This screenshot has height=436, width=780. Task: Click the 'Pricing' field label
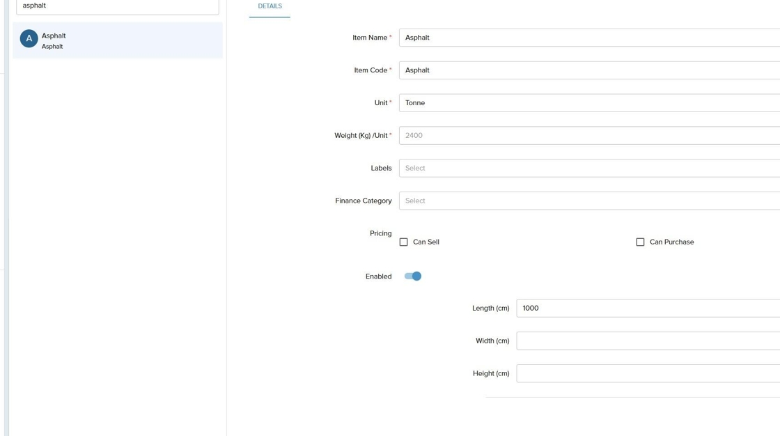pyautogui.click(x=380, y=233)
